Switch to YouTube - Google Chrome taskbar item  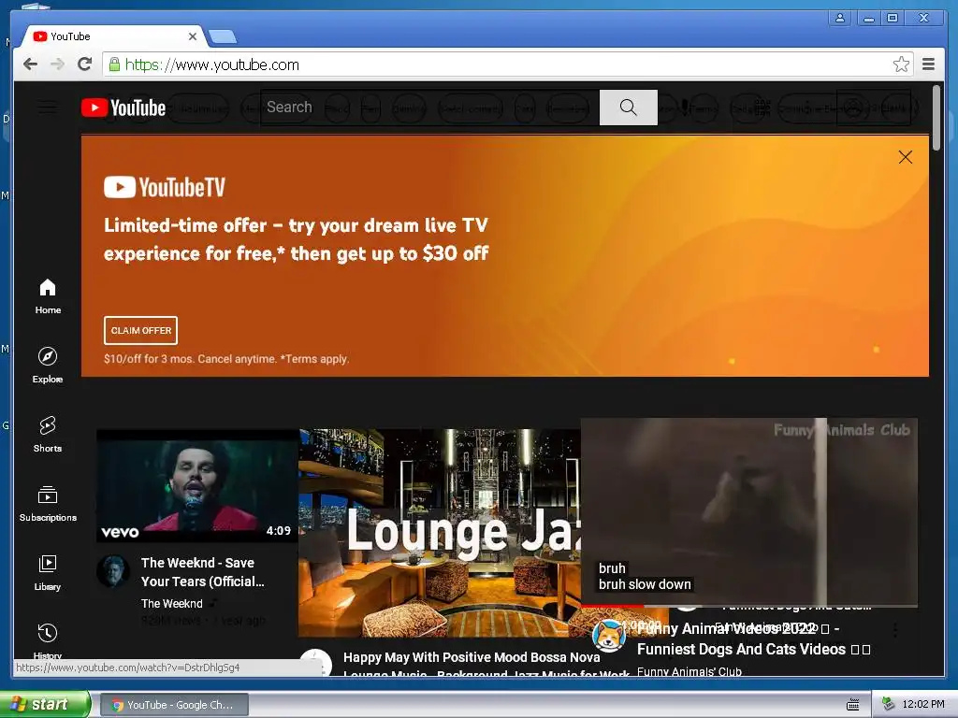tap(174, 705)
